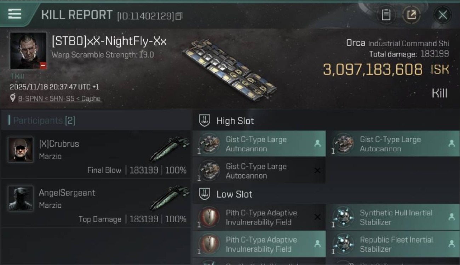Collapse the High Slot section
The height and width of the screenshot is (265, 460).
point(205,121)
